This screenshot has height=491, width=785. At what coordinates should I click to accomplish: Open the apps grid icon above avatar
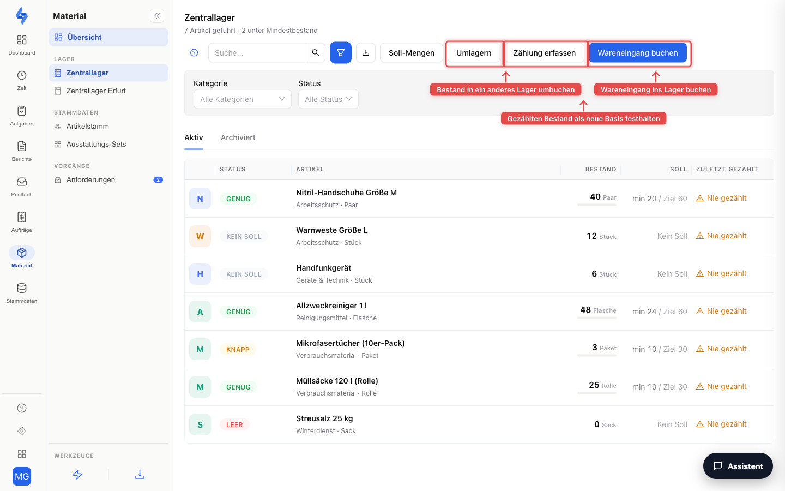(x=22, y=454)
